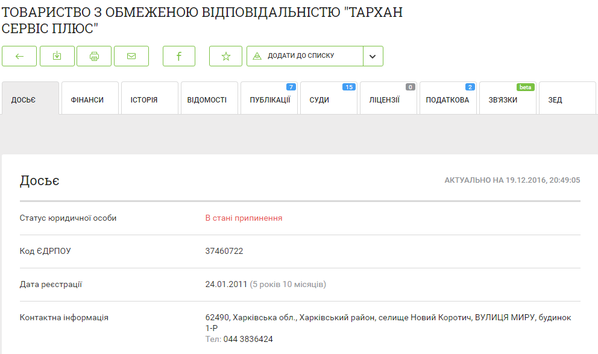
Task: Open the Податкова tab
Action: [448, 100]
